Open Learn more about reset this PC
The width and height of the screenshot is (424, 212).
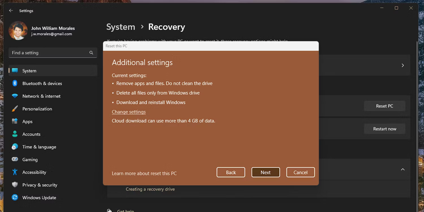[144, 173]
